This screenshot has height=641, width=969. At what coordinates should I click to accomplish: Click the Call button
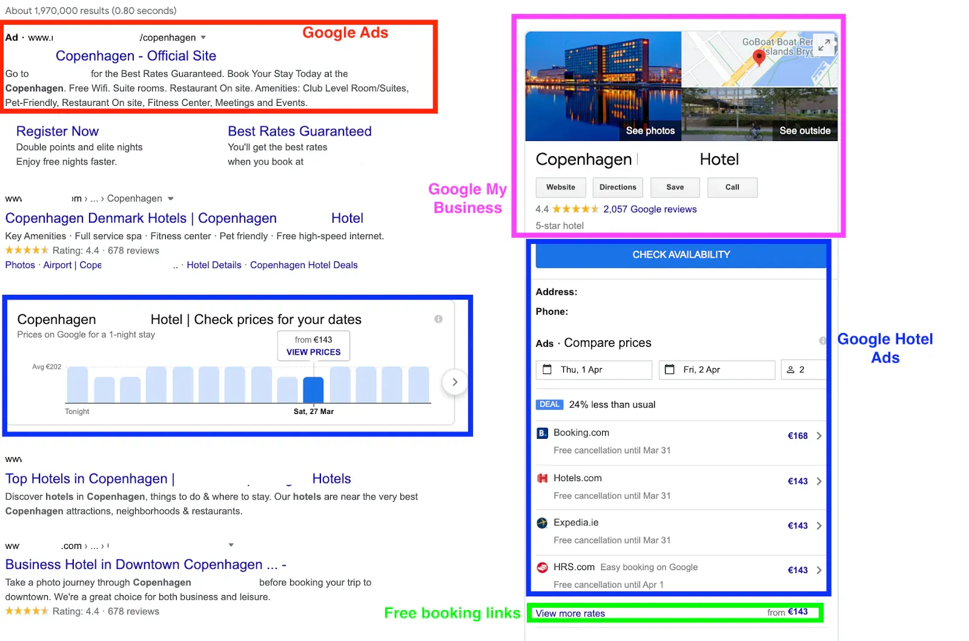coord(732,188)
